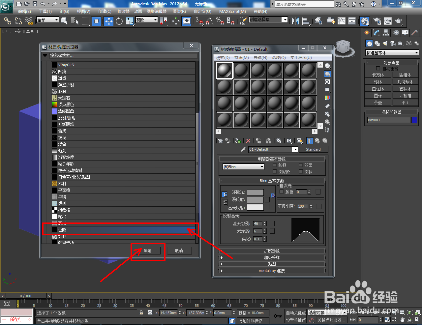Click the Mirror tool icon
The height and width of the screenshot is (325, 422).
(x=295, y=21)
